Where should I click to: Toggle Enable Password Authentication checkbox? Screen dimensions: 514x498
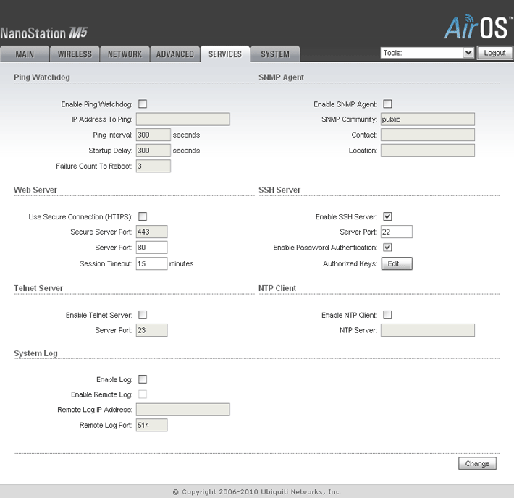click(x=387, y=248)
